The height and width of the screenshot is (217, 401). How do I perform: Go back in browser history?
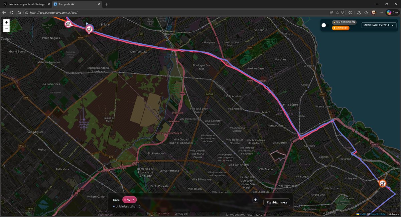(x=4, y=12)
